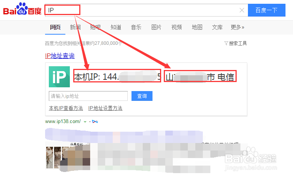Go to the 地图 tab
The height and width of the screenshot is (178, 293).
tap(197, 27)
